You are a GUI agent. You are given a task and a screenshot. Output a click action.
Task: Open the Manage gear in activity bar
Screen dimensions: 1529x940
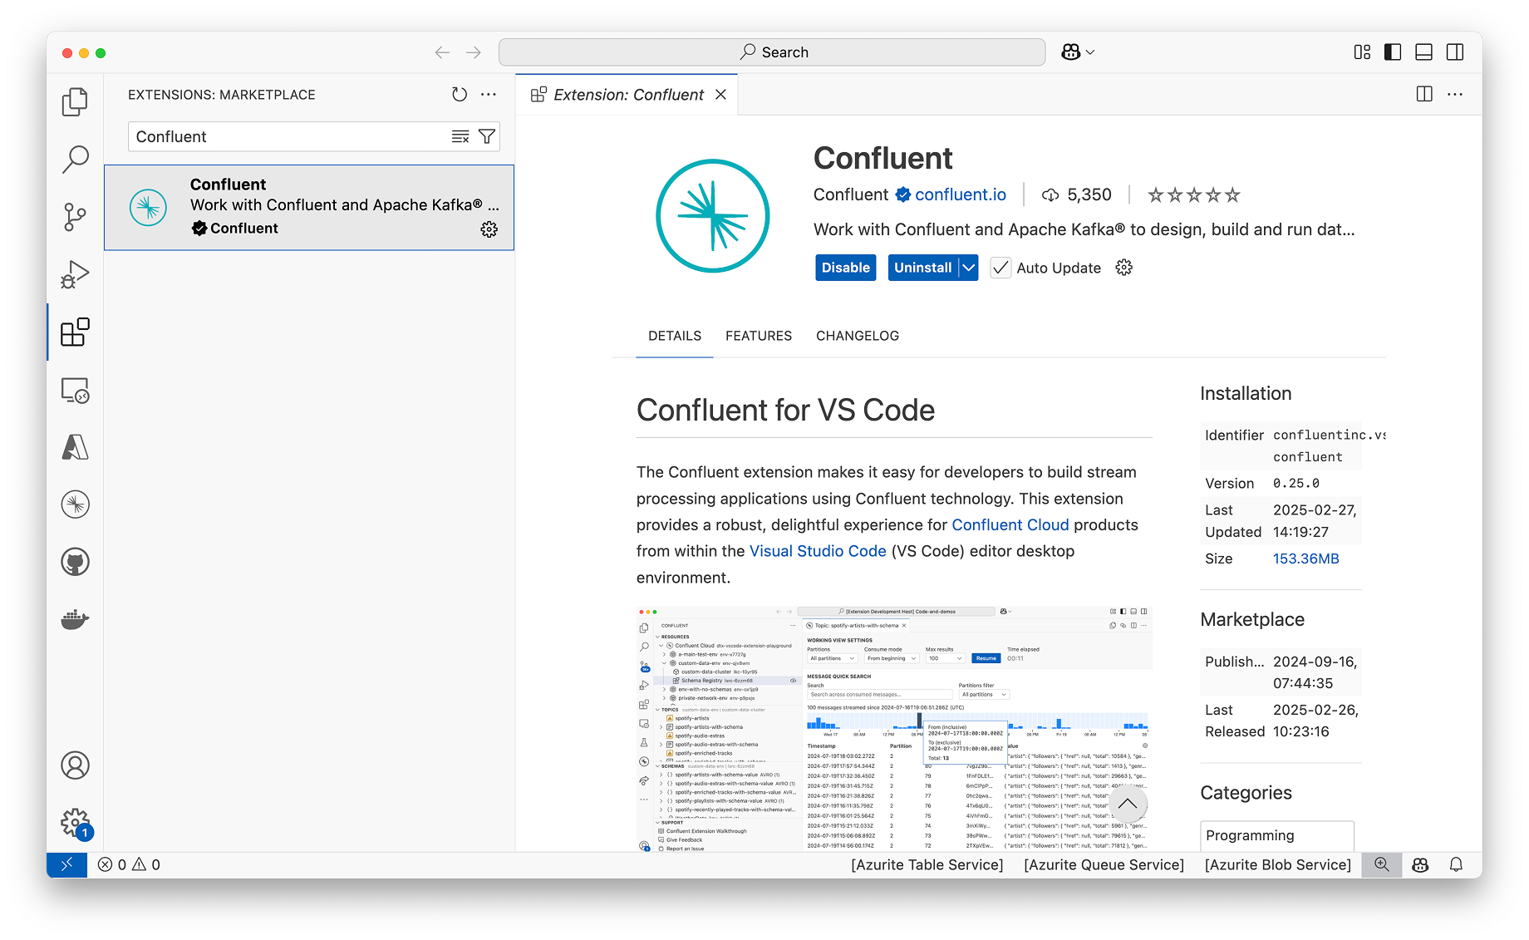point(75,823)
